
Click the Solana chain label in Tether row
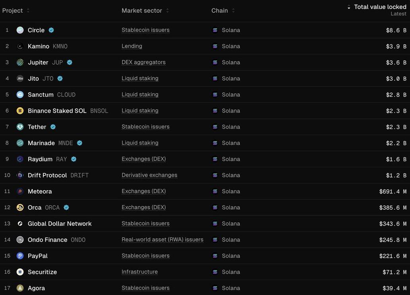tap(231, 127)
